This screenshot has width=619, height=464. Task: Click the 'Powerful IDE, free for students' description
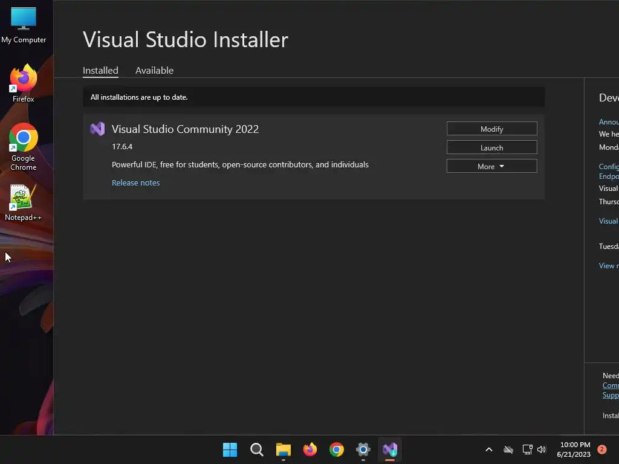(240, 164)
